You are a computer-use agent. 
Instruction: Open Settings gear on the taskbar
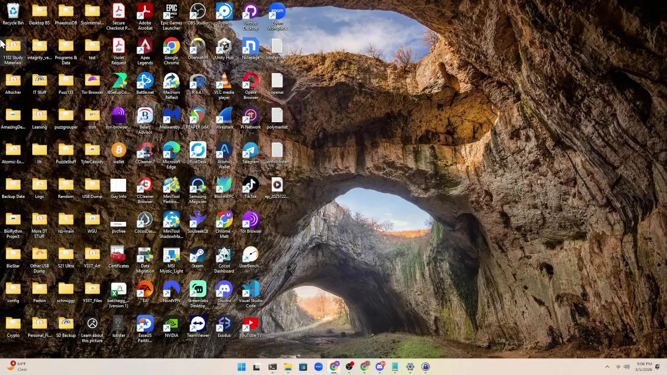pyautogui.click(x=410, y=367)
